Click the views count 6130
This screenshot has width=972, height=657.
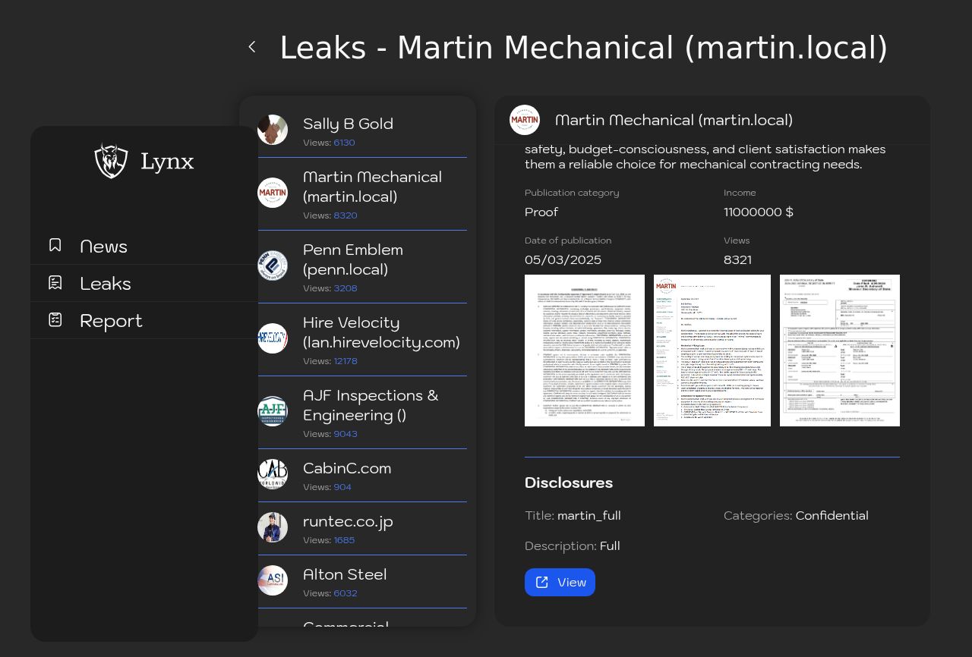pos(344,143)
